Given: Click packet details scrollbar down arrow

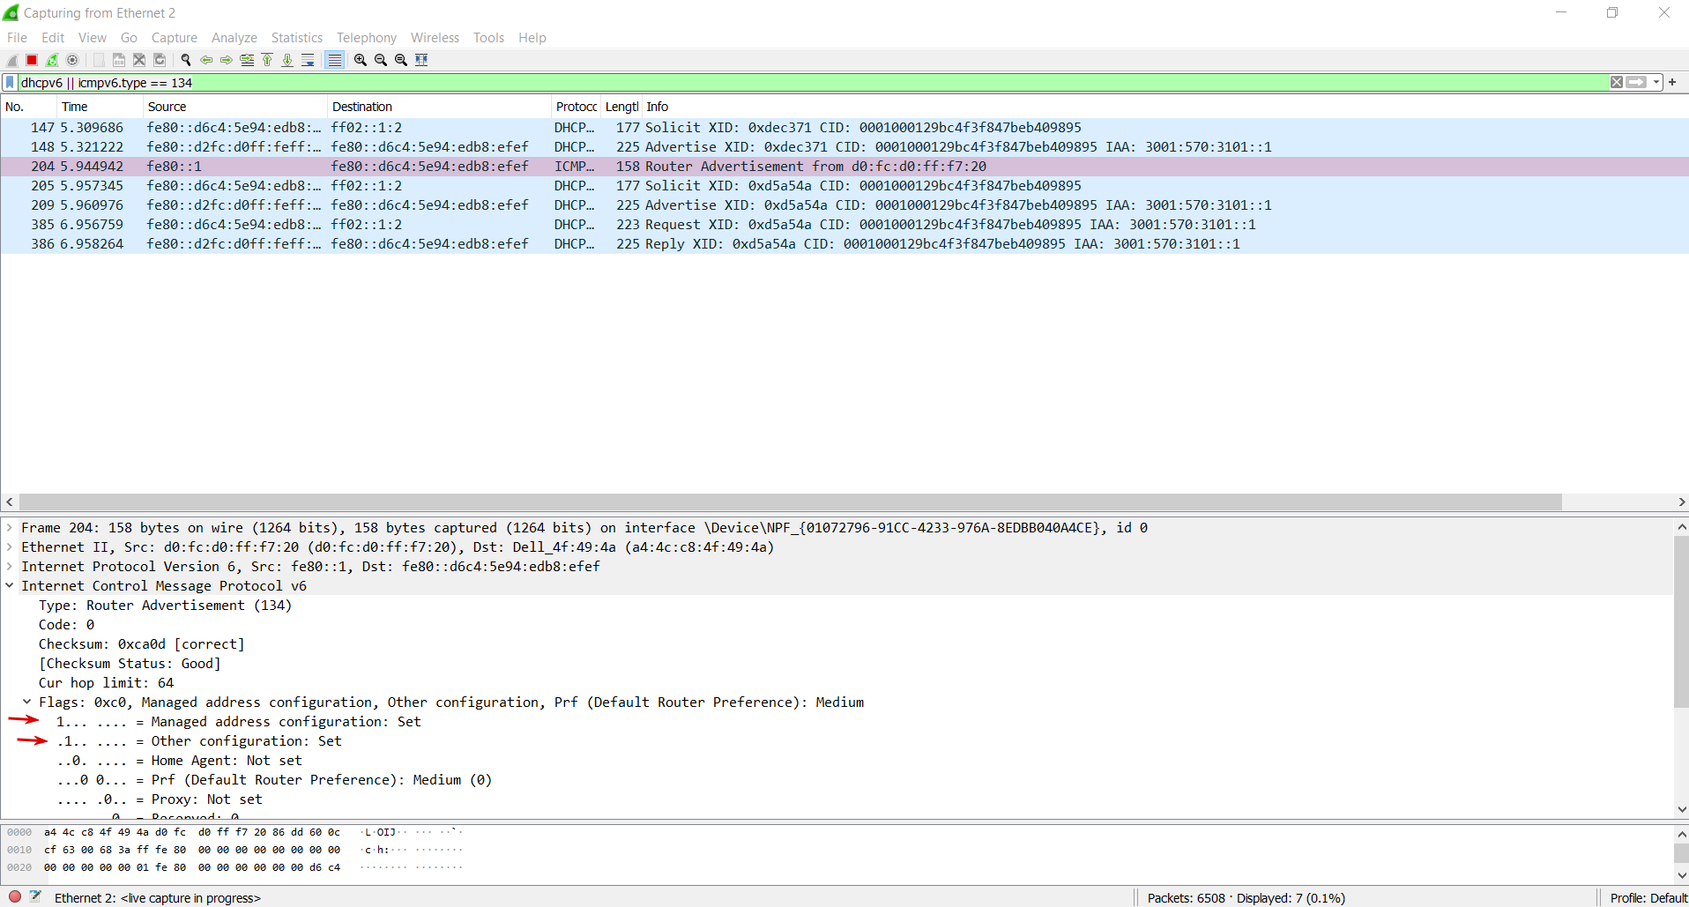Looking at the screenshot, I should [x=1681, y=809].
